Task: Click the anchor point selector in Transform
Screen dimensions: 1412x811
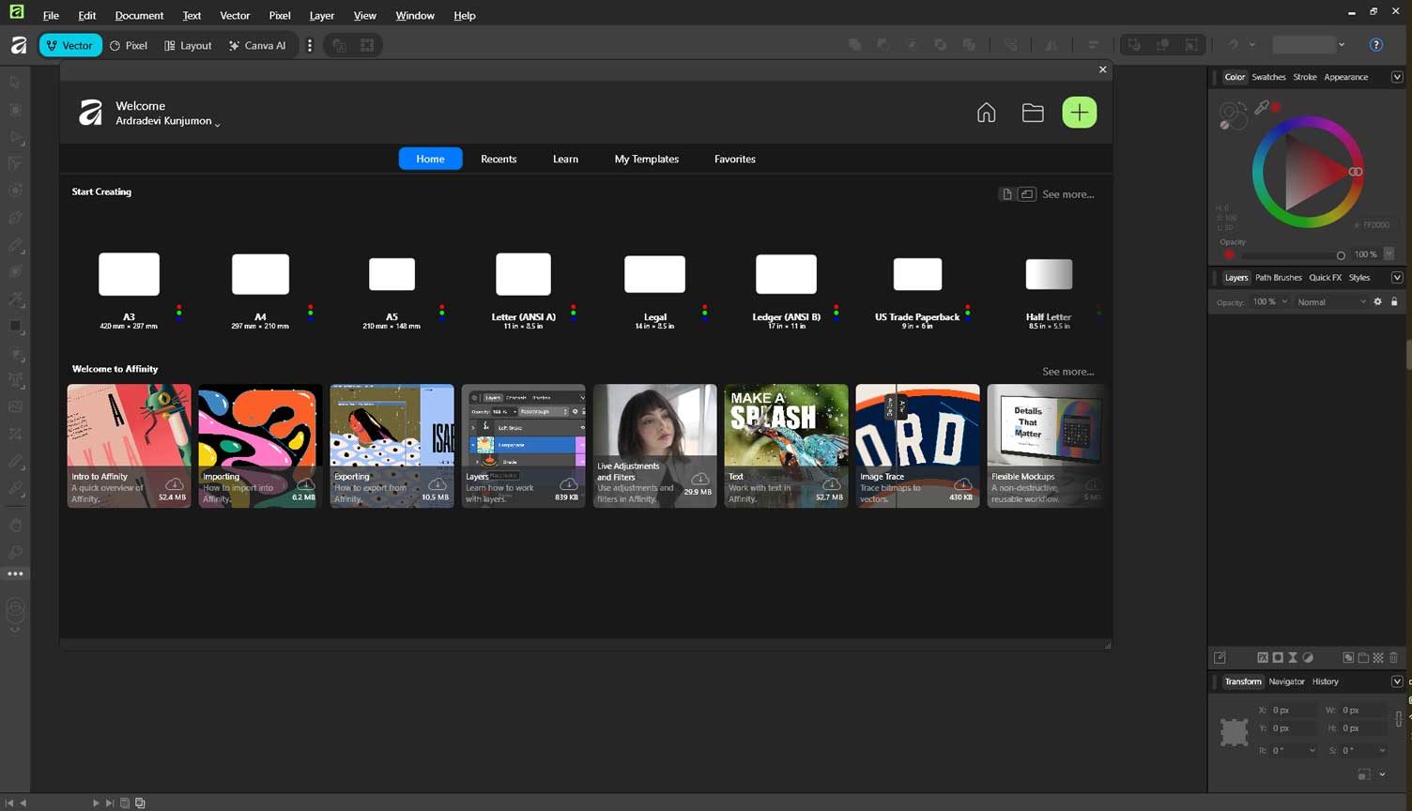Action: (1234, 731)
